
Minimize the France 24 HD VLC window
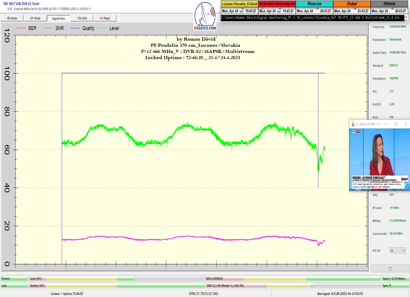[x=386, y=124]
